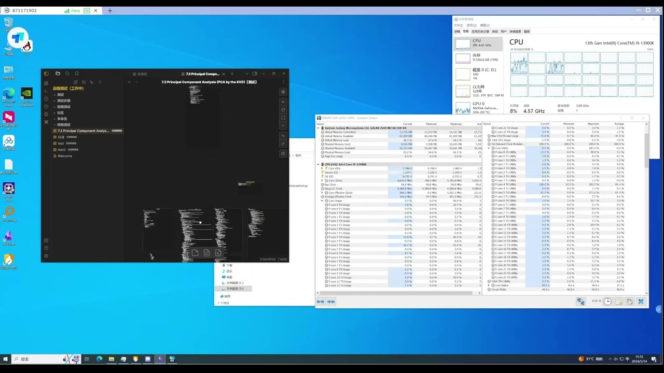The image size is (664, 373).
Task: Select the 内存 panel in Task Manager
Action: (479, 58)
